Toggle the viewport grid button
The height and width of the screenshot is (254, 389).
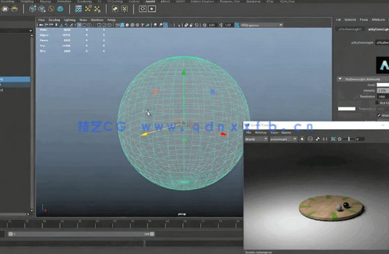tap(79, 25)
